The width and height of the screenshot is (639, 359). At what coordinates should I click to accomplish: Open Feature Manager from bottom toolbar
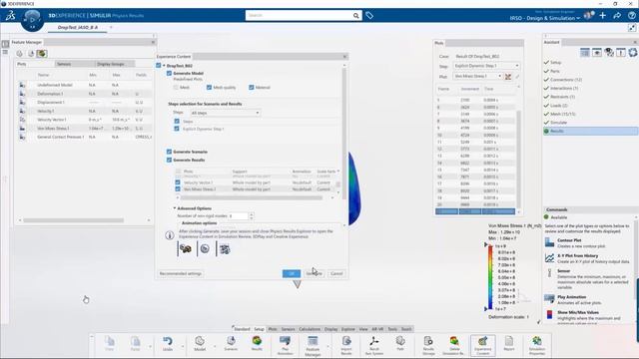313,346
